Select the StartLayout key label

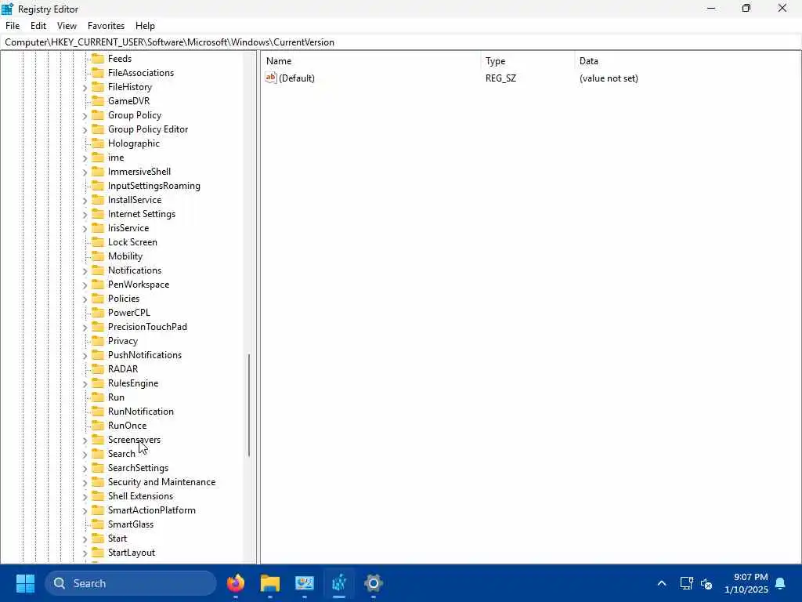132,553
